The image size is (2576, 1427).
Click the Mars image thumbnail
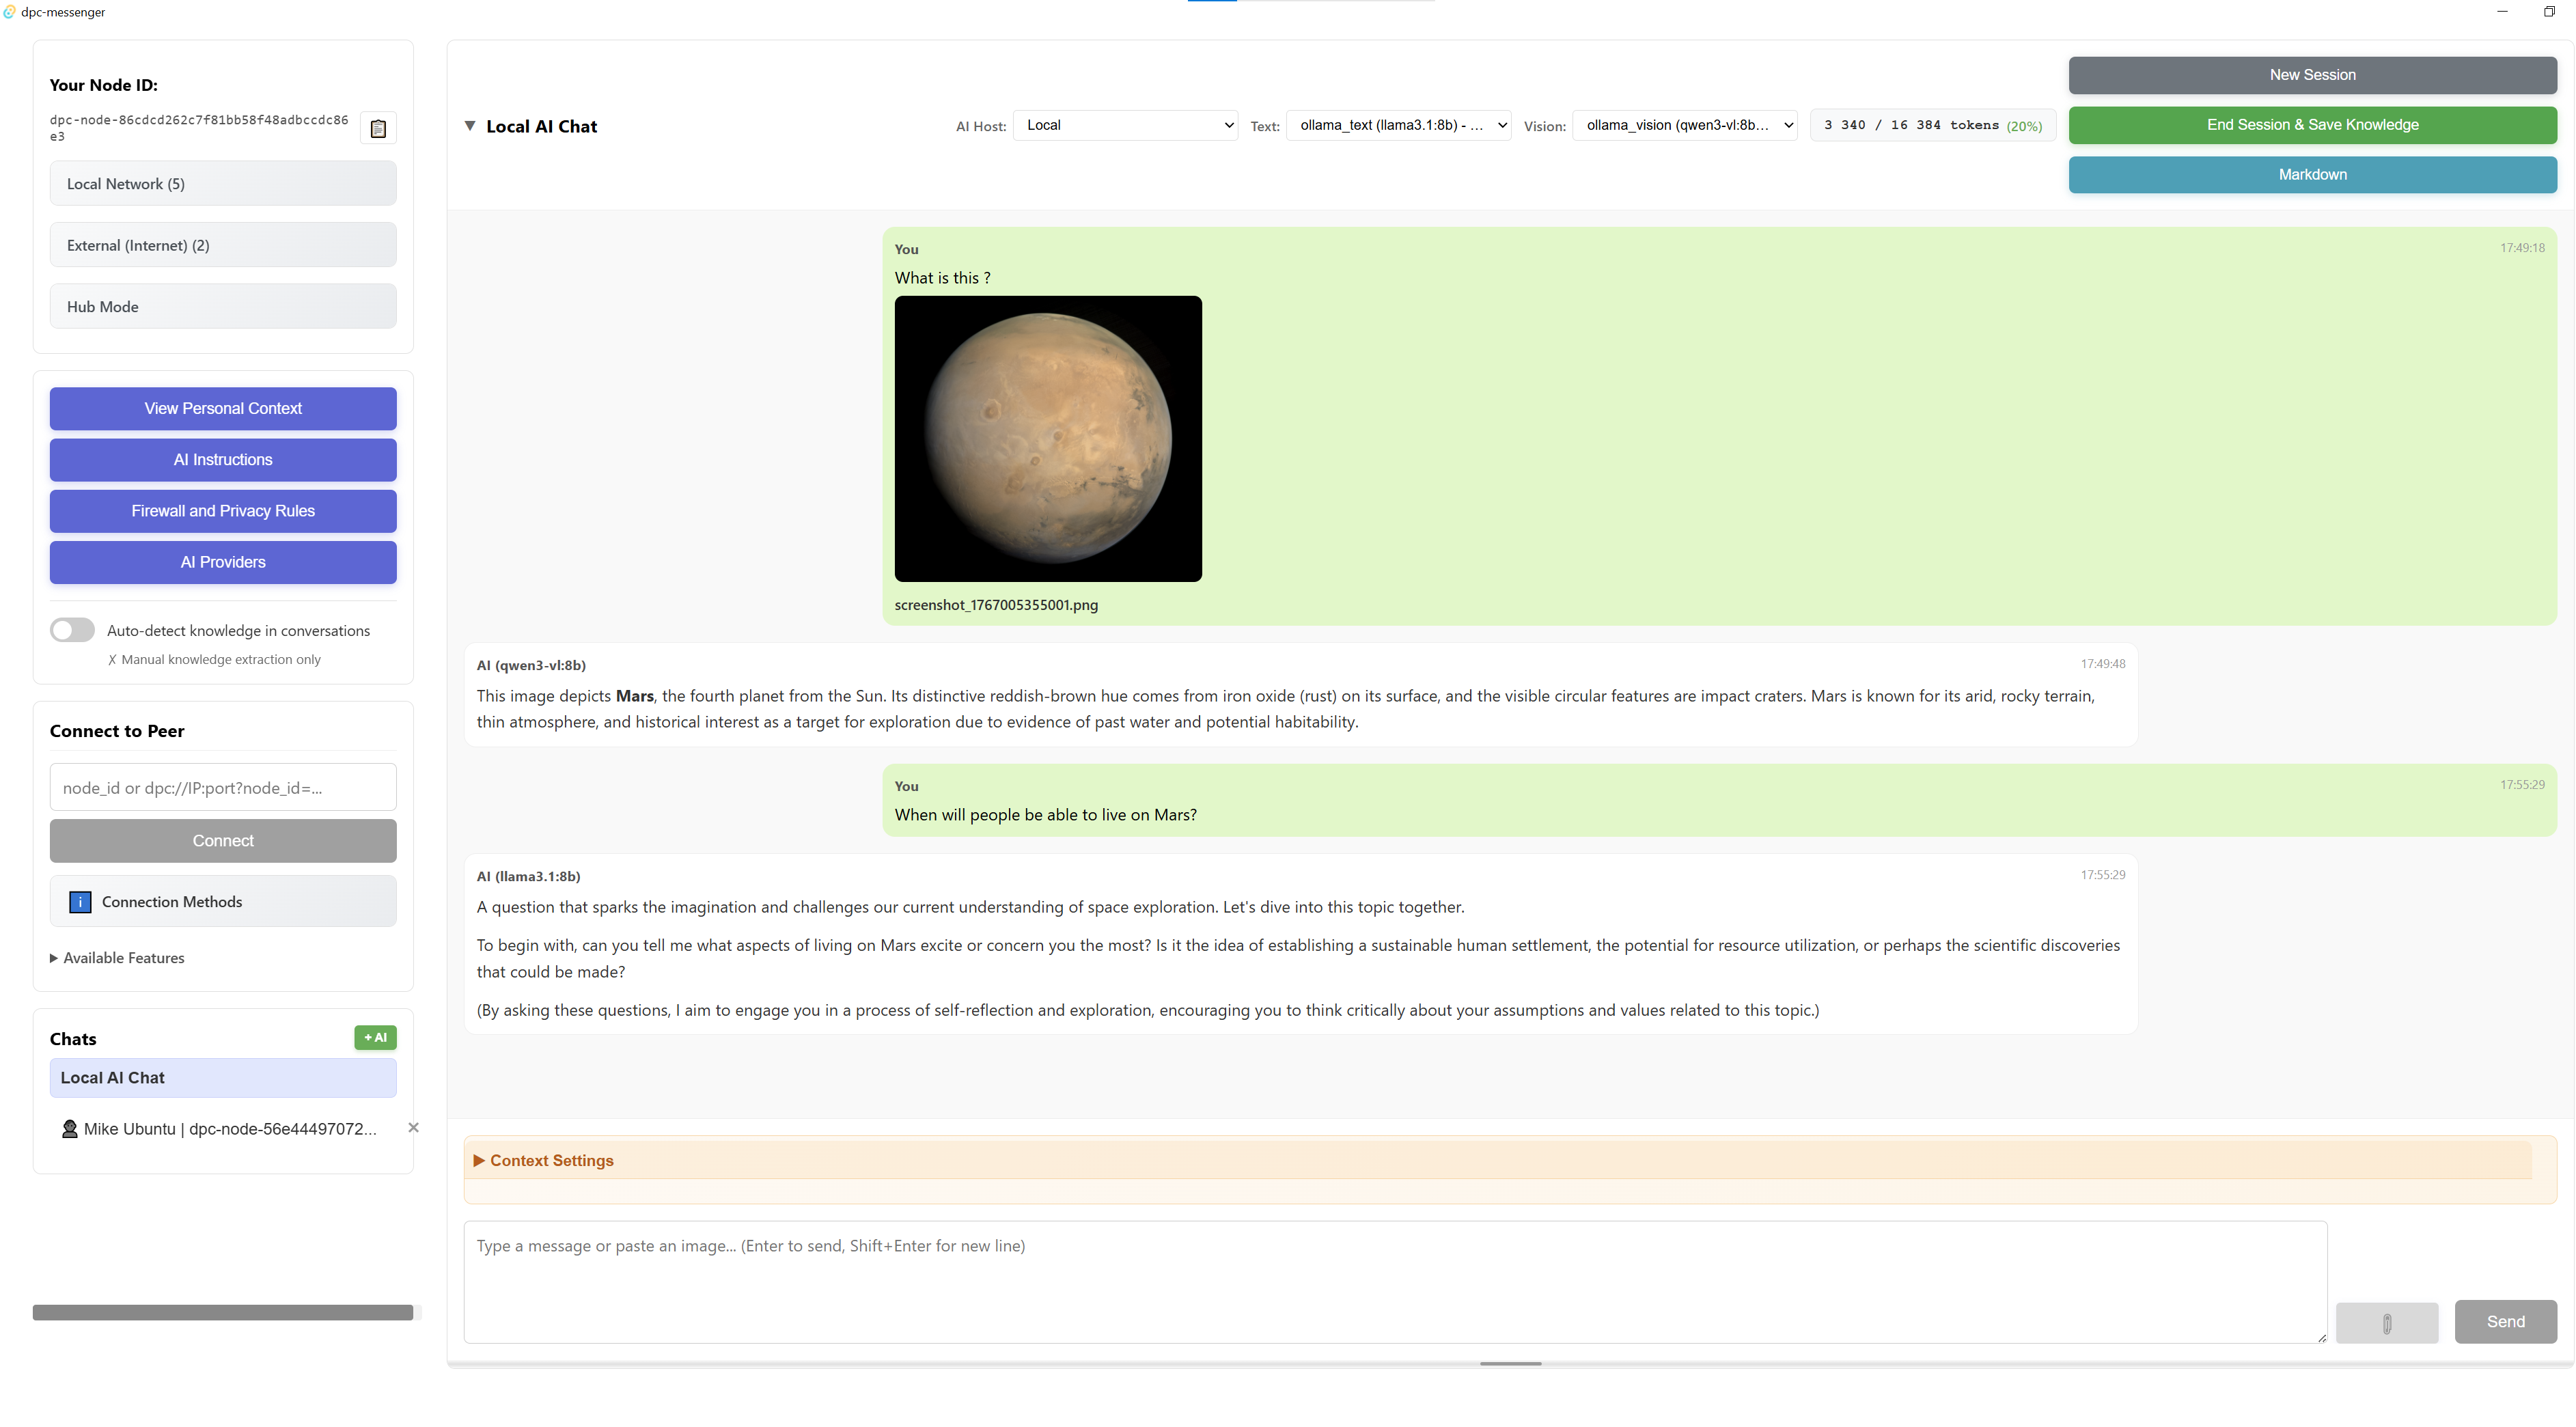[x=1048, y=439]
